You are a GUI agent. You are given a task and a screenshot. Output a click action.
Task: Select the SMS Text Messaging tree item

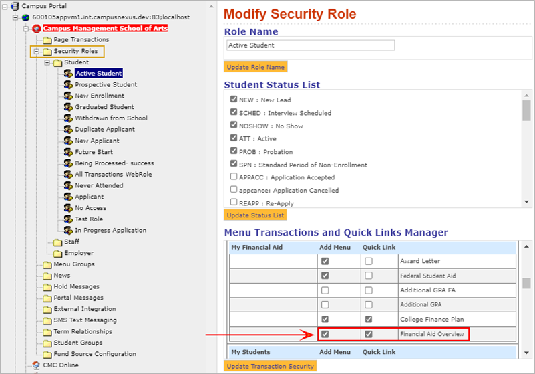click(85, 320)
